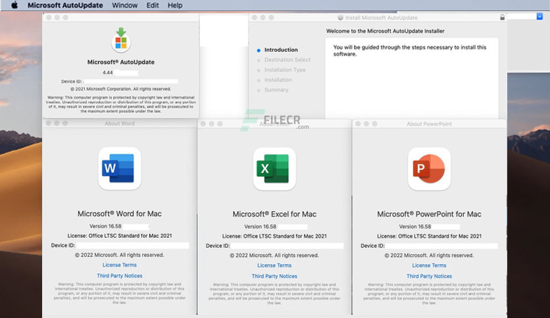
Task: Close the About PowerPoint window
Action: click(358, 124)
